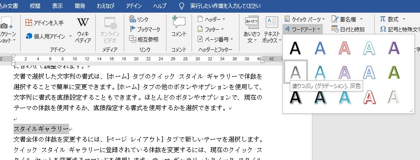Click the 実行したい作業 search box
Image resolution: width=420 pixels, height=160 pixels.
[225, 6]
